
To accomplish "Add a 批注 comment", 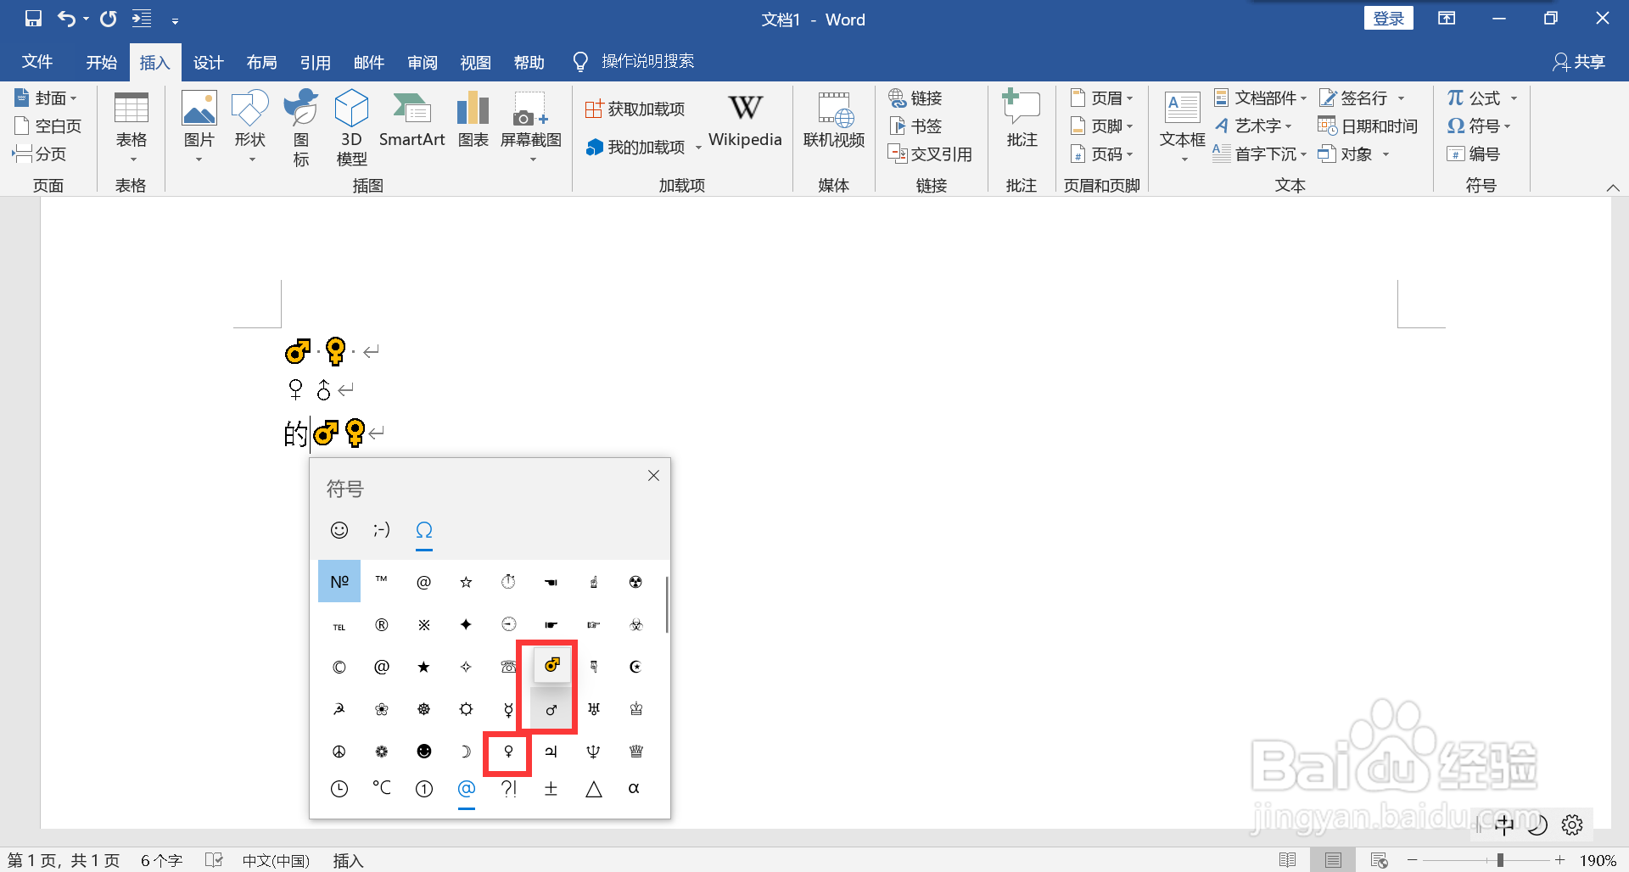I will (1022, 119).
